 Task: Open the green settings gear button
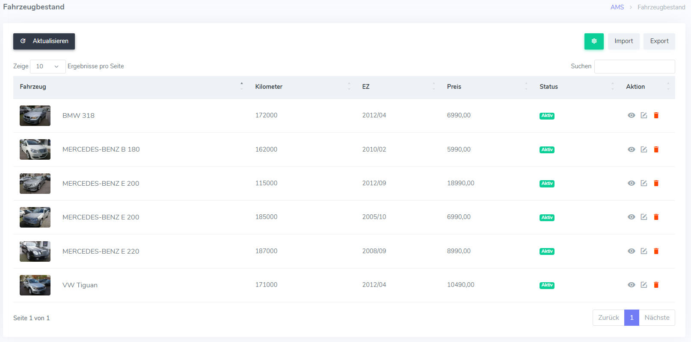pos(594,41)
